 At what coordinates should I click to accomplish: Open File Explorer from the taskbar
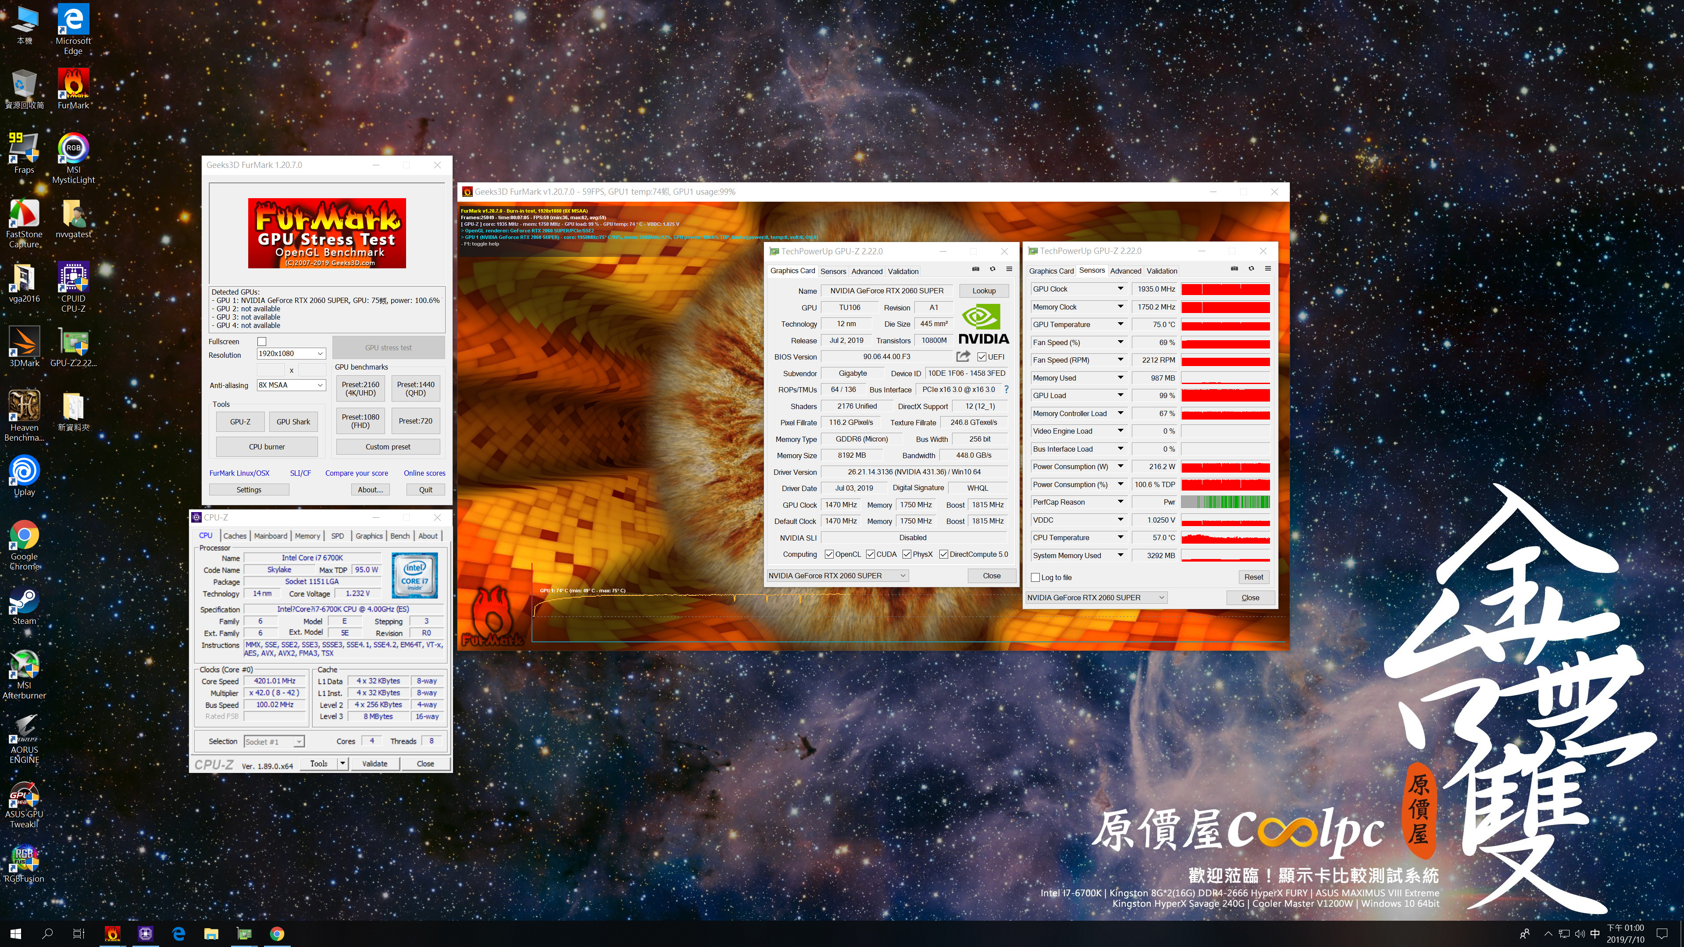[x=211, y=933]
